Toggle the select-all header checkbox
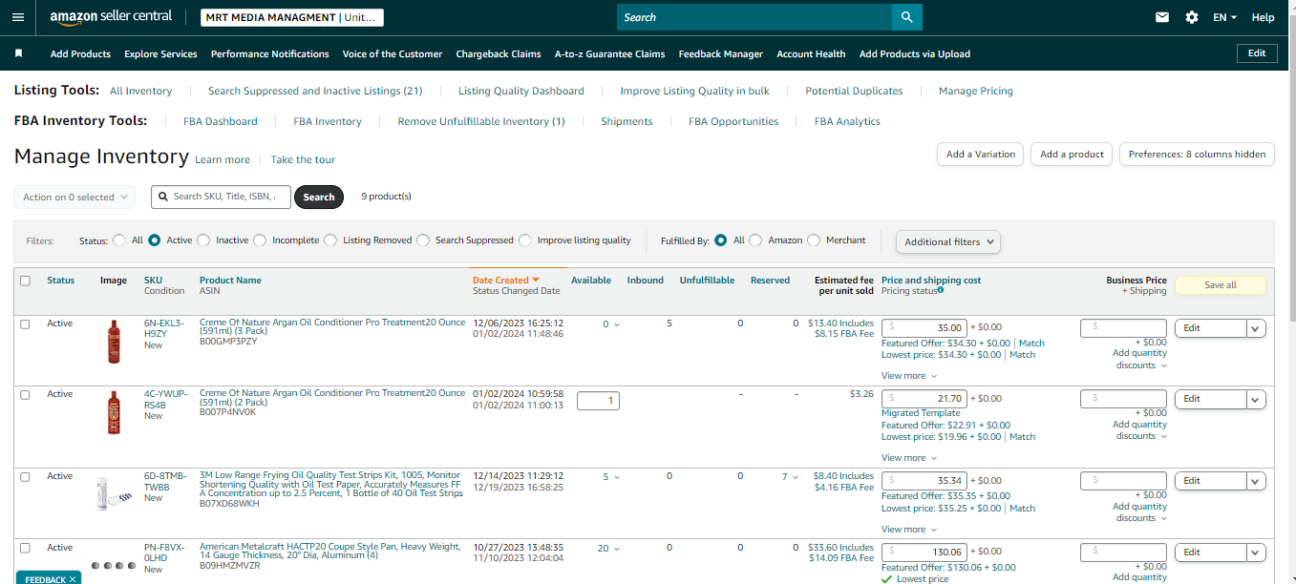1296x584 pixels. 25,281
